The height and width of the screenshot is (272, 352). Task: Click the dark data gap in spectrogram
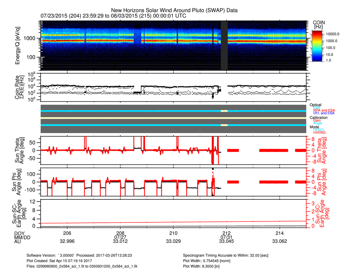[224, 45]
